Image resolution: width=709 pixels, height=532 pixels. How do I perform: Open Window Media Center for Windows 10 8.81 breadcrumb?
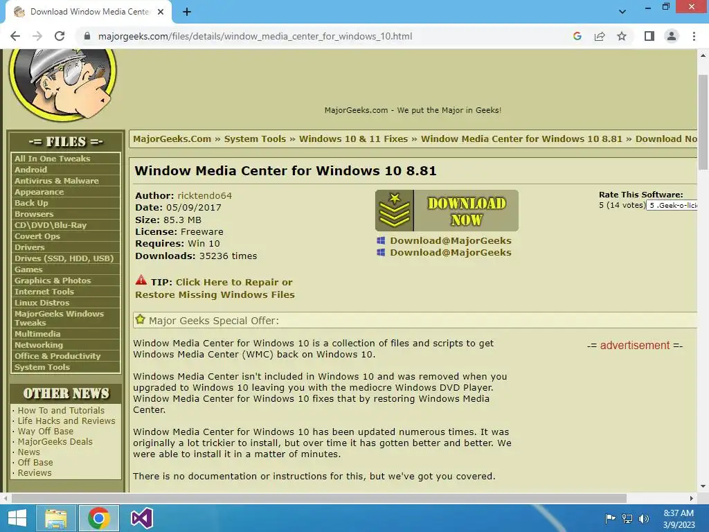pos(521,139)
